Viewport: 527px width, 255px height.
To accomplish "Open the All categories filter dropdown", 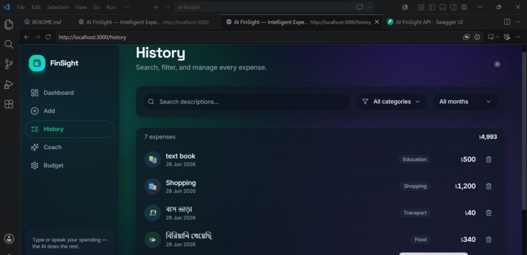I will 391,102.
